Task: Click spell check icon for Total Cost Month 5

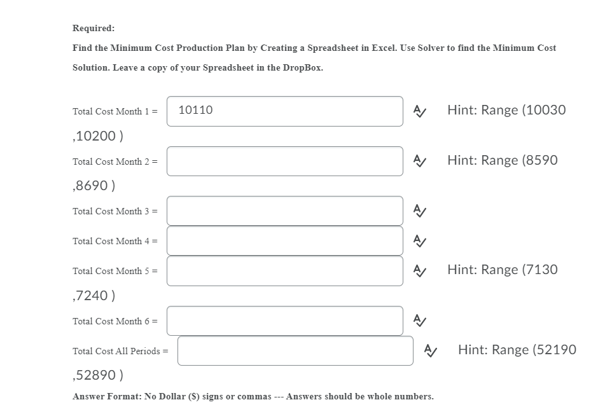Action: [419, 270]
